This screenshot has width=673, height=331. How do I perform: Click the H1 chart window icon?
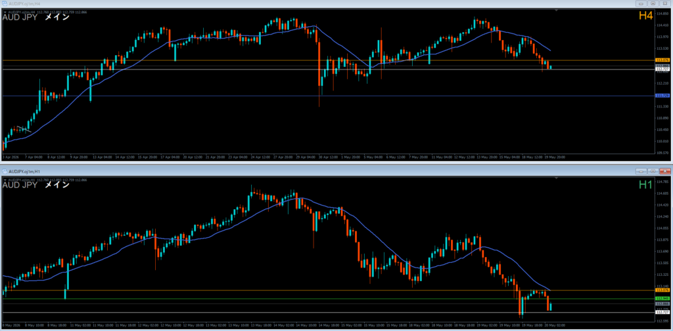(5, 171)
